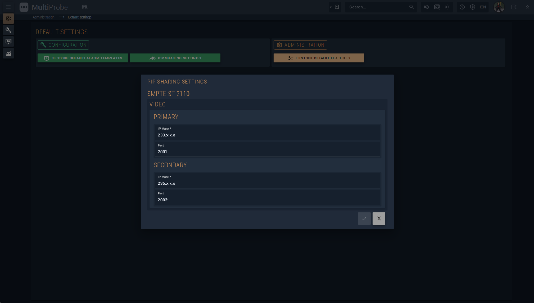The width and height of the screenshot is (534, 303).
Task: Confirm PiP sharing settings with checkmark button
Action: click(x=364, y=219)
